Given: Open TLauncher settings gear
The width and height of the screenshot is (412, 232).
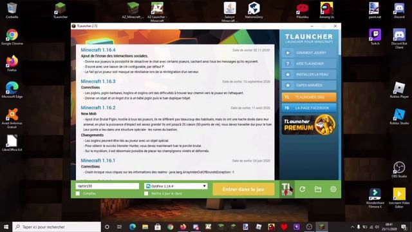Looking at the screenshot, I should pos(333,189).
